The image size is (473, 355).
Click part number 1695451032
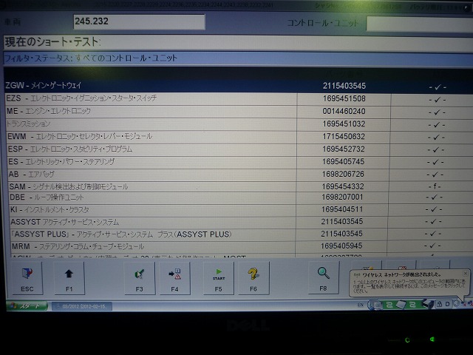(x=344, y=124)
